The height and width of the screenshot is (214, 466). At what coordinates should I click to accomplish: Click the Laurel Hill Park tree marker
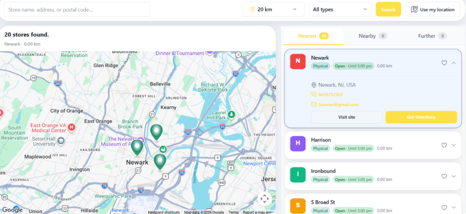(x=231, y=114)
